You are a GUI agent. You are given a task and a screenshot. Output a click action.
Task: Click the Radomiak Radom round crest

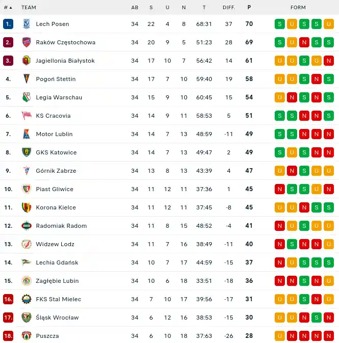[x=27, y=226]
